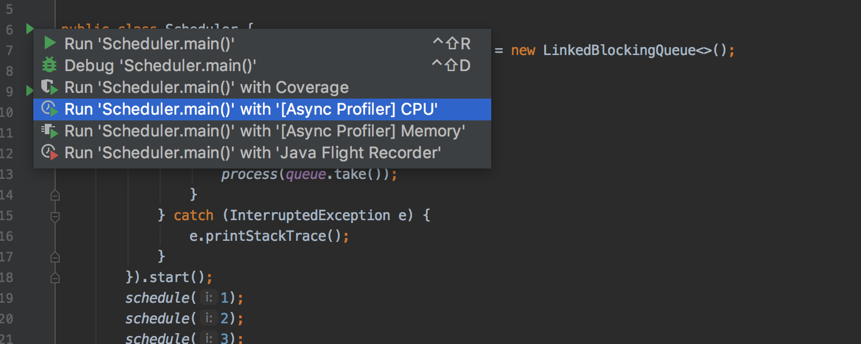Click the green Run triangle icon in the popup
The height and width of the screenshot is (344, 861).
(51, 44)
